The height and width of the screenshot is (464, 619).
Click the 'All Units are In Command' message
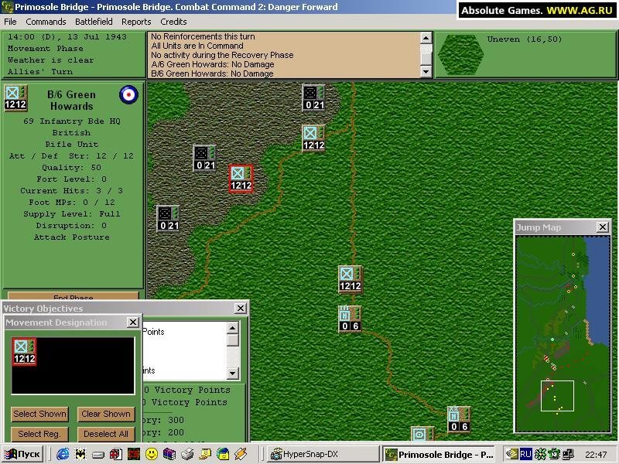[x=197, y=46]
